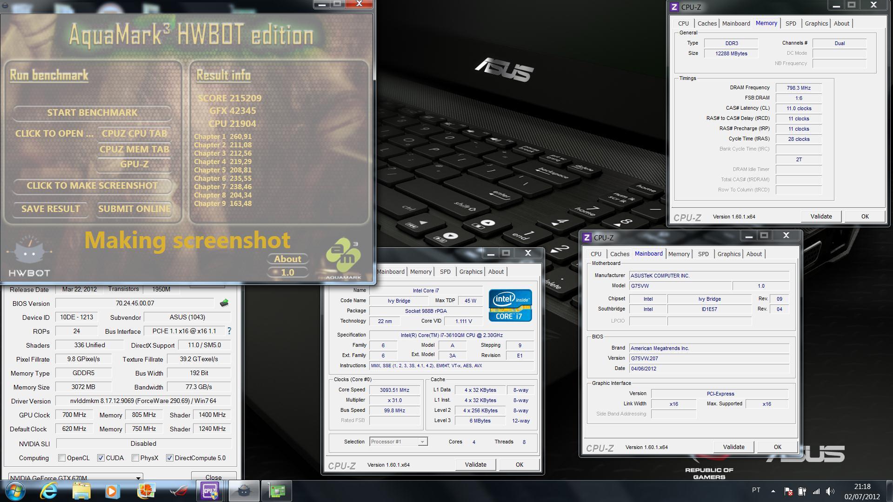This screenshot has width=893, height=502.
Task: Click Validate in processor CPU-Z window
Action: pyautogui.click(x=475, y=464)
